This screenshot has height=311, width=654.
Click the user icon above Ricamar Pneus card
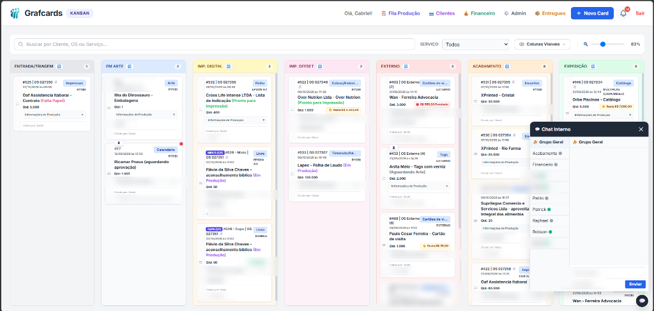click(118, 142)
